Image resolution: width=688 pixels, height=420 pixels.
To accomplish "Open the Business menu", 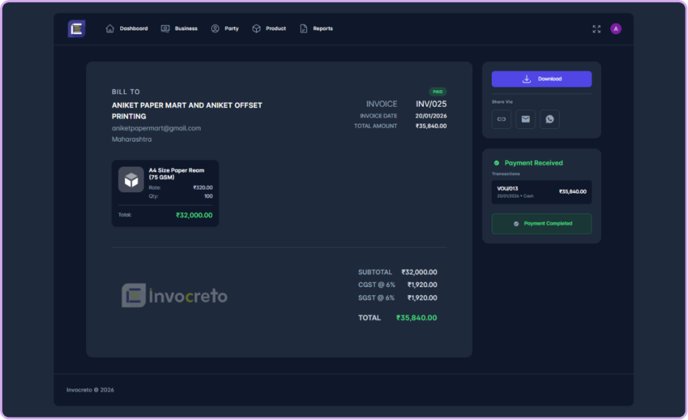I will click(179, 29).
